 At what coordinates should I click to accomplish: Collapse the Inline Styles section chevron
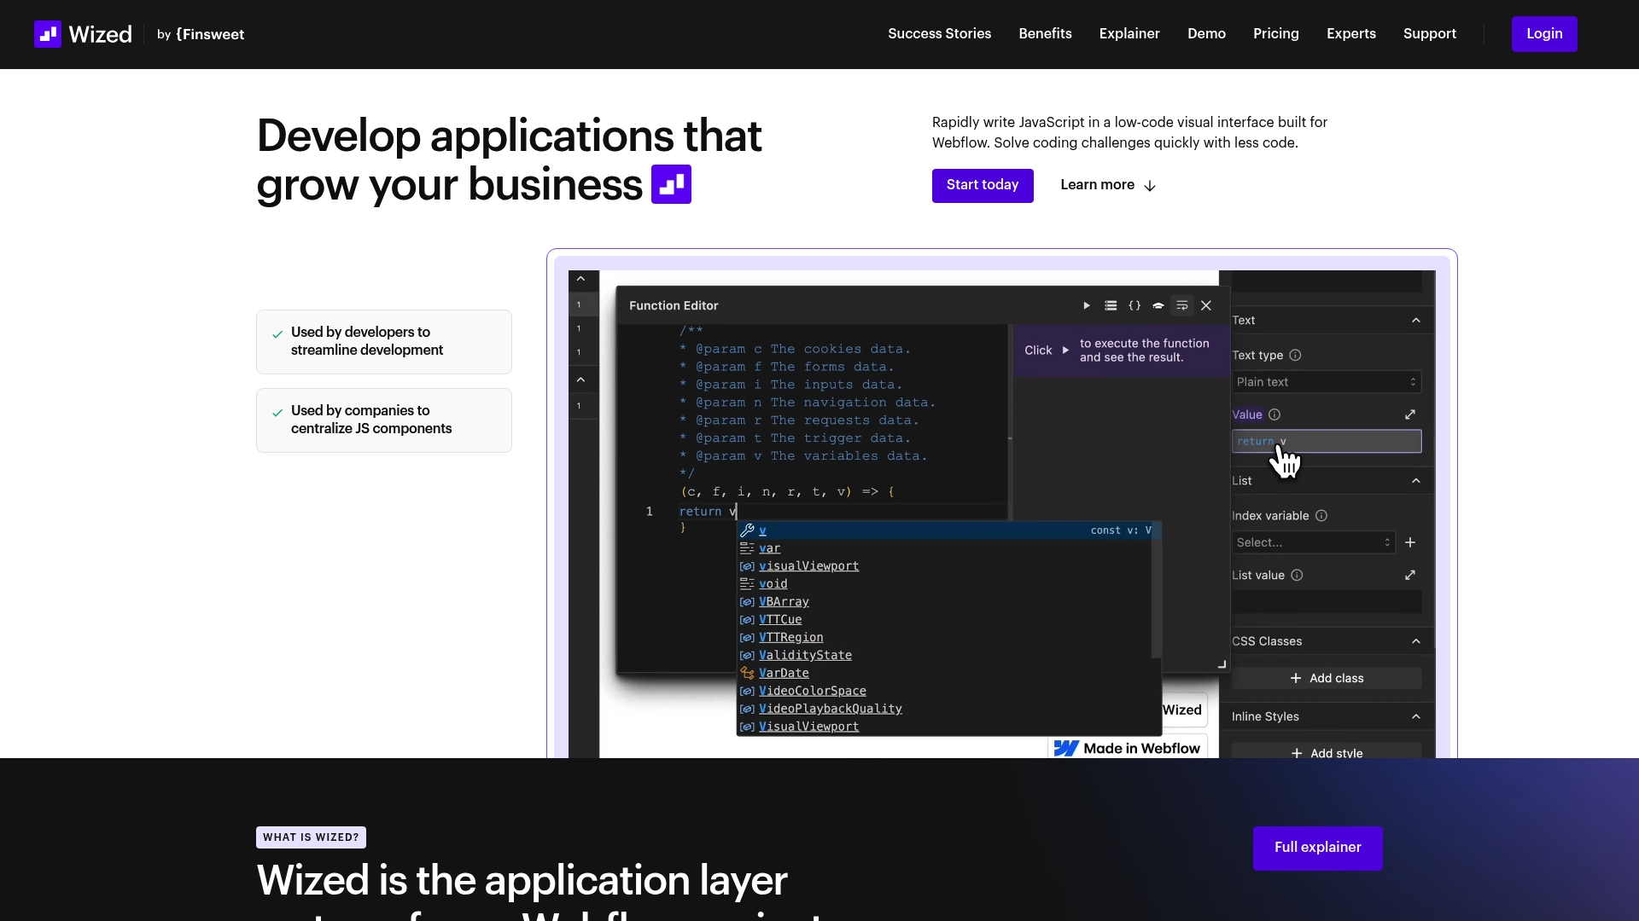(1416, 716)
